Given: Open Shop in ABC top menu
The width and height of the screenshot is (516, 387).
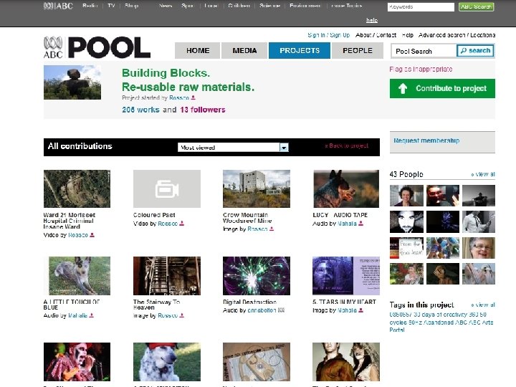Looking at the screenshot, I should coord(131,6).
